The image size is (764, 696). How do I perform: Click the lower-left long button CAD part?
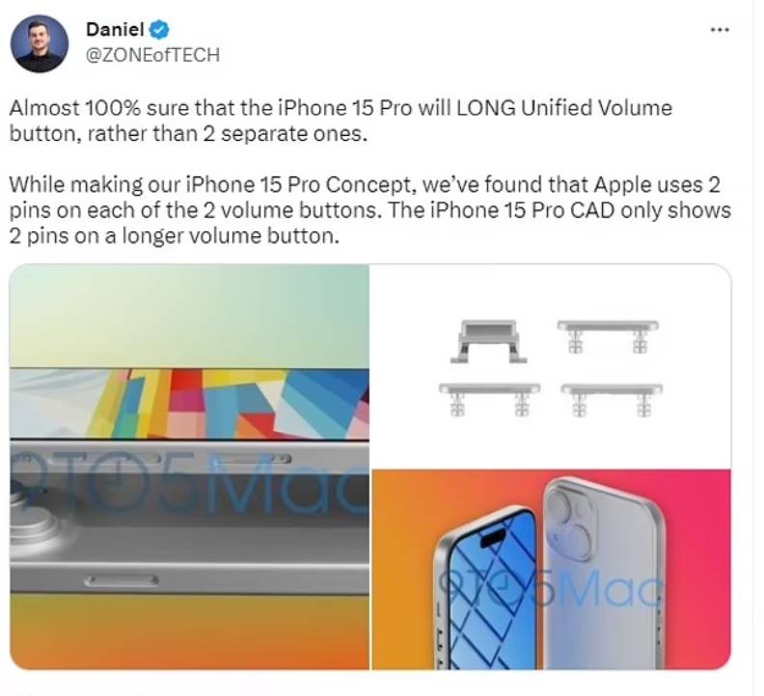(x=490, y=399)
